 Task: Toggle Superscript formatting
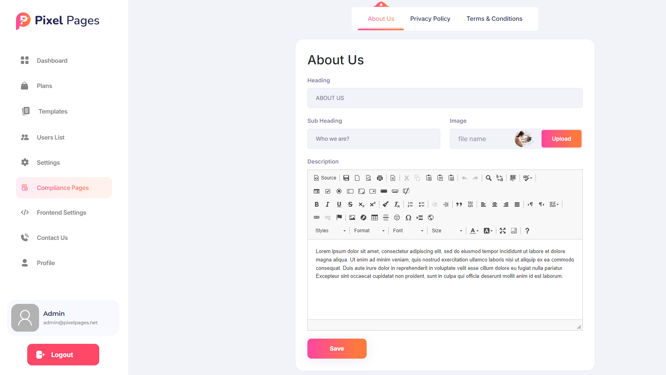click(x=373, y=204)
